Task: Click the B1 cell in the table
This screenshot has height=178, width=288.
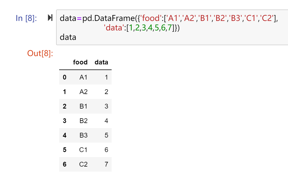Action: (83, 106)
